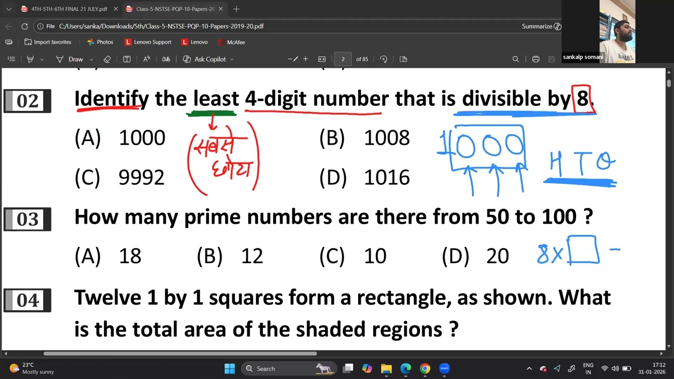Open Find in PDF search icon
Image resolution: width=674 pixels, height=379 pixels.
[516, 59]
